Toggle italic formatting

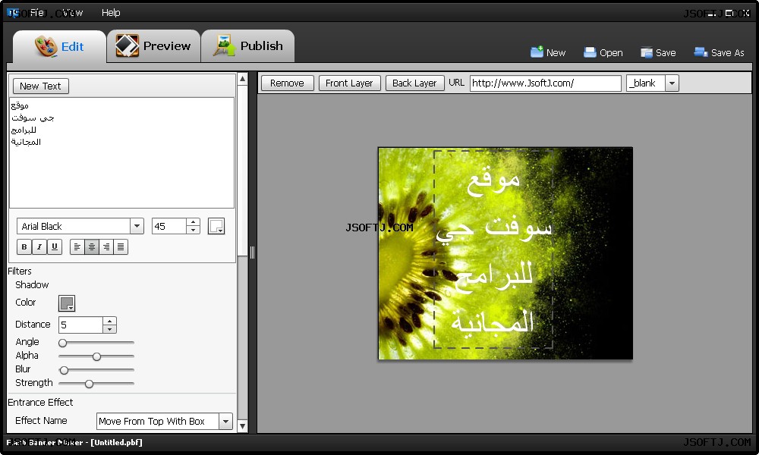[x=39, y=246]
